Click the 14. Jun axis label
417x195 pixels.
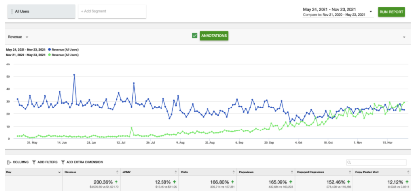click(62, 143)
